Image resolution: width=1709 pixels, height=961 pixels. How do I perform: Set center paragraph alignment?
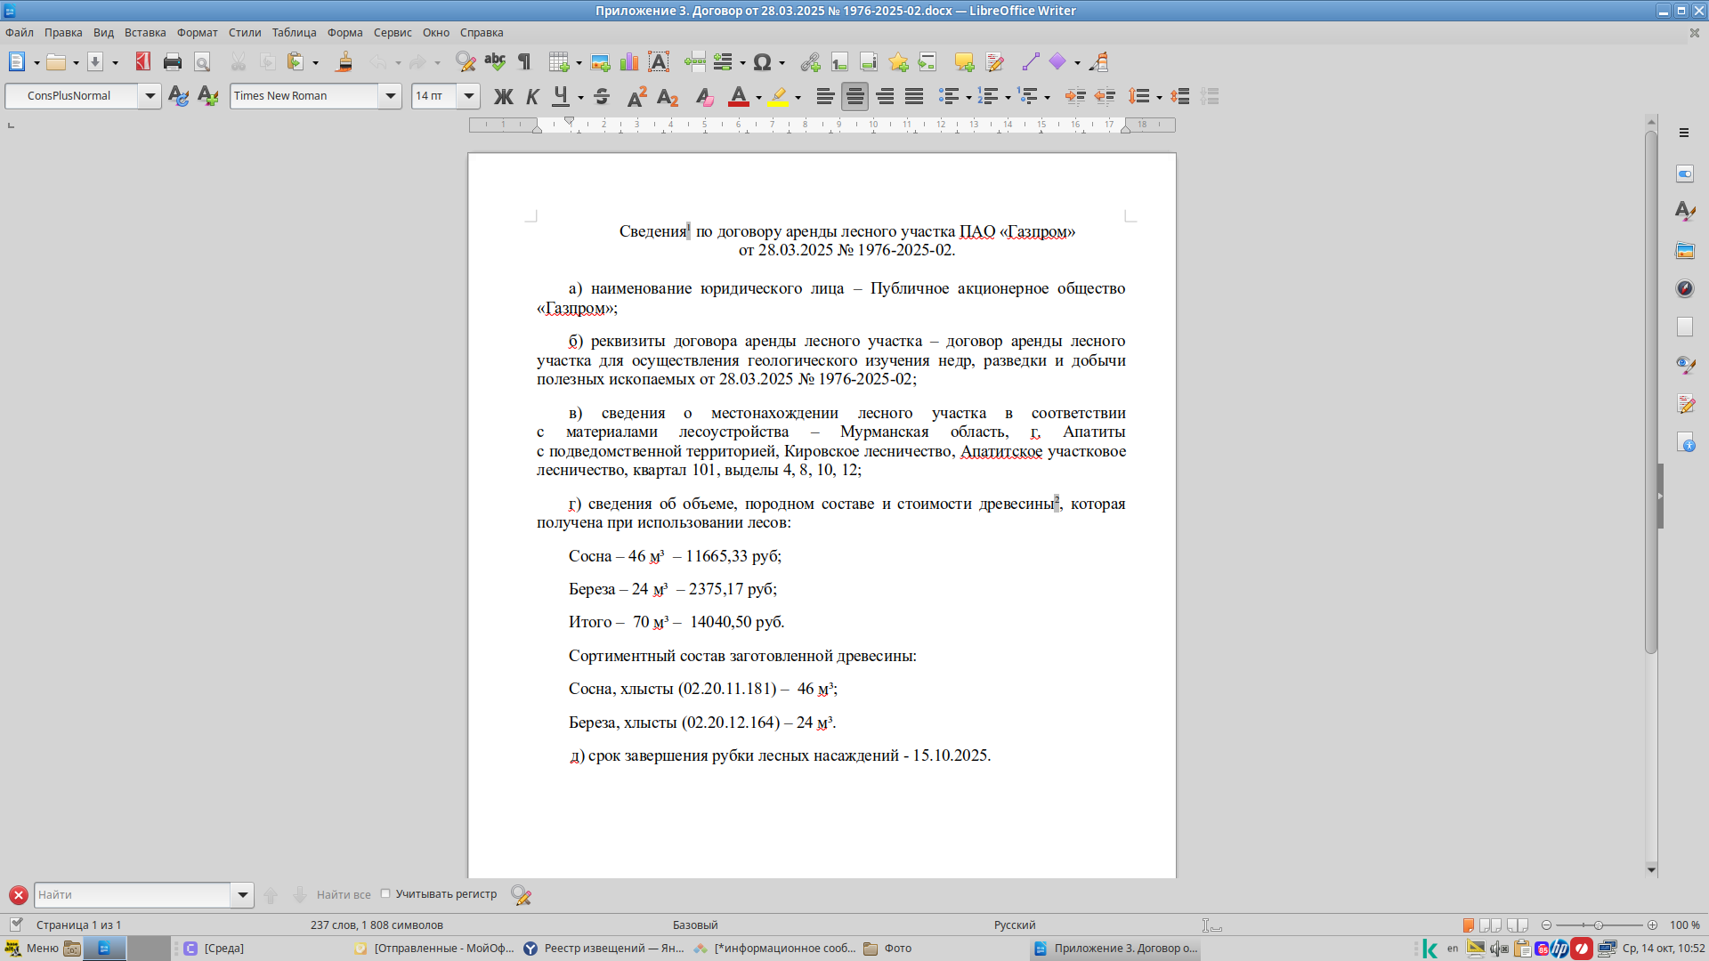854,96
